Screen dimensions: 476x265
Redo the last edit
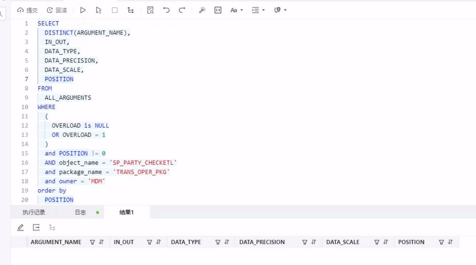(x=182, y=10)
